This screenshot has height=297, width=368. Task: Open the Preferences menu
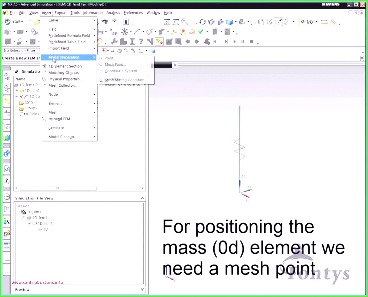[x=133, y=13]
